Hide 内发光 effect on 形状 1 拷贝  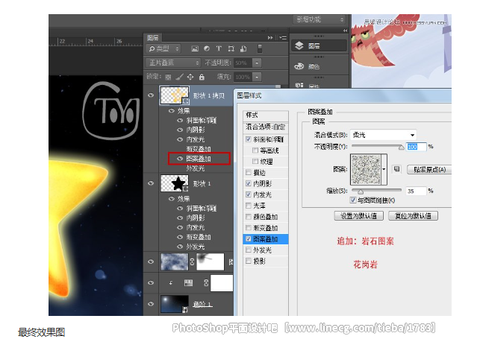click(x=180, y=139)
